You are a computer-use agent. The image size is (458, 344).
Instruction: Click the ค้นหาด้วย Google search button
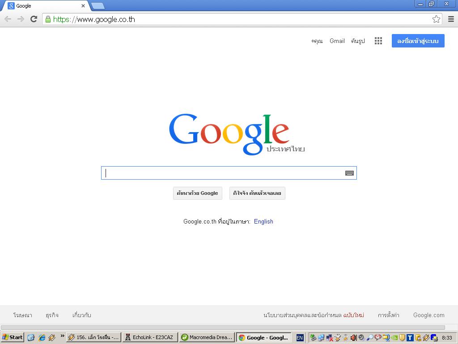197,193
